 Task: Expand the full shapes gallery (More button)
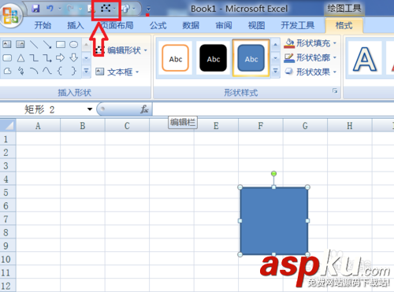pyautogui.click(x=86, y=71)
